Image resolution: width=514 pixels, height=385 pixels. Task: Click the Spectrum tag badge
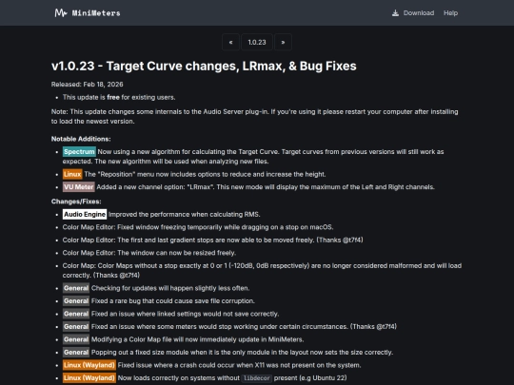(x=79, y=151)
